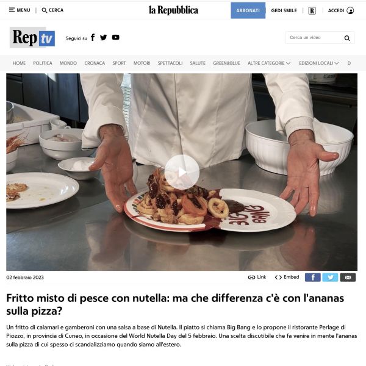Play the Big Bang video
366x366 pixels.
(182, 172)
